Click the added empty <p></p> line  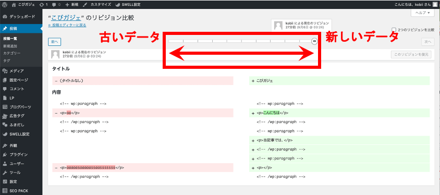pos(339,167)
